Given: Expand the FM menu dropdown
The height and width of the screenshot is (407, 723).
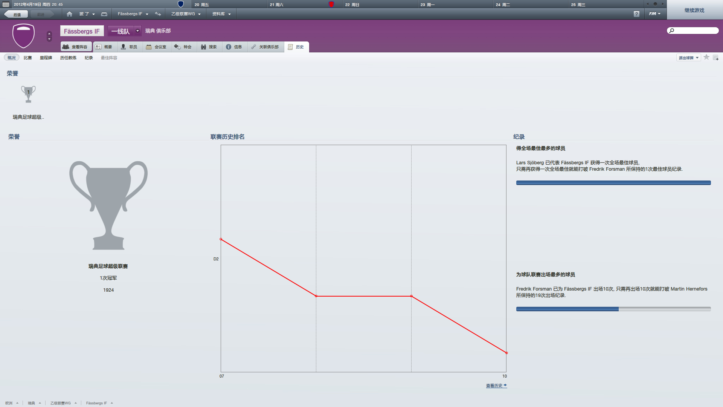Looking at the screenshot, I should click(654, 14).
